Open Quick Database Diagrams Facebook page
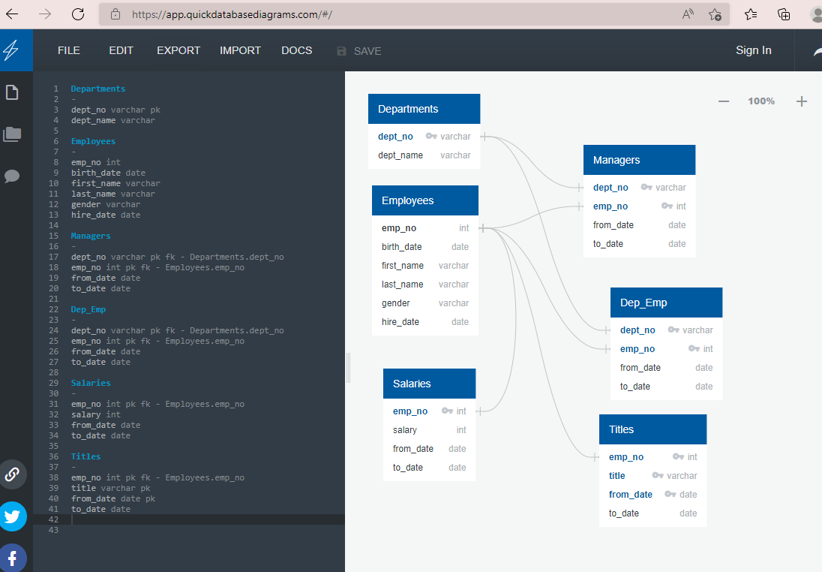The width and height of the screenshot is (822, 572). pos(10,558)
